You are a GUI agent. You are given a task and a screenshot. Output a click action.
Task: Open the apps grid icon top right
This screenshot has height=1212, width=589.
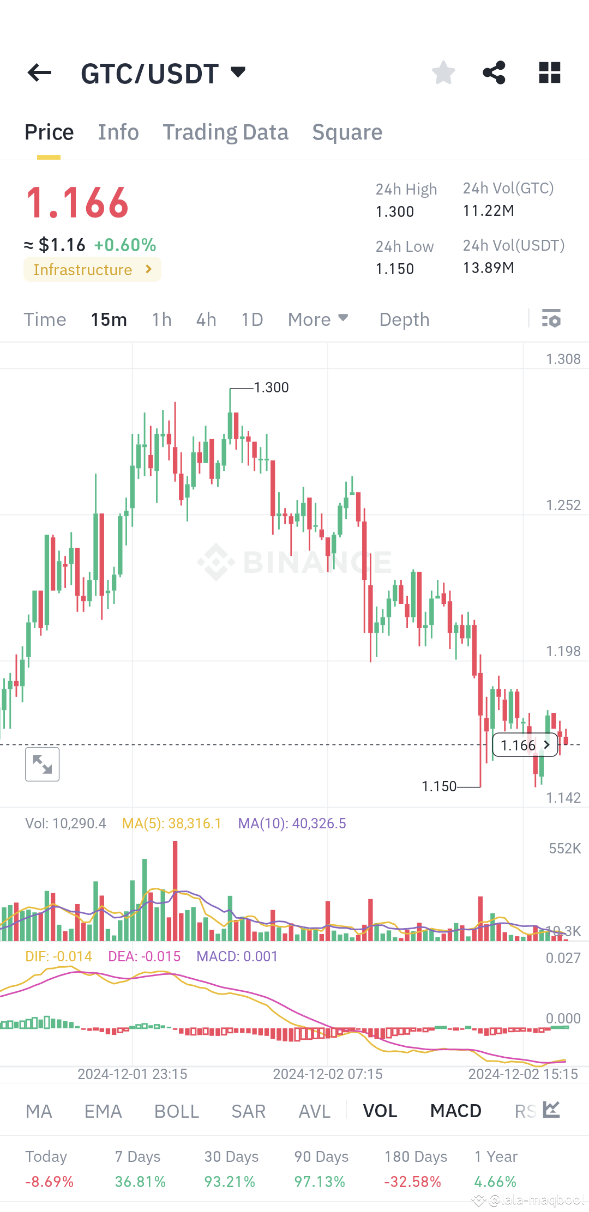click(x=549, y=72)
